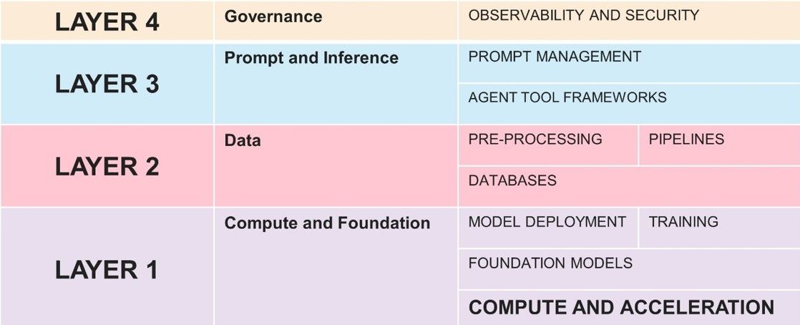This screenshot has height=325, width=800.
Task: Select the LAYER 3 label
Action: (107, 84)
